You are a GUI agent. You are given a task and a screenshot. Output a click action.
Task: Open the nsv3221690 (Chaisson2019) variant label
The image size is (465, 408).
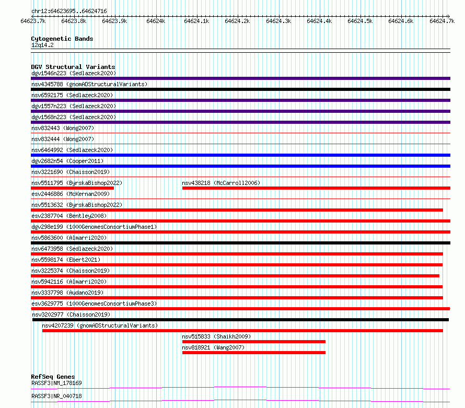(71, 172)
